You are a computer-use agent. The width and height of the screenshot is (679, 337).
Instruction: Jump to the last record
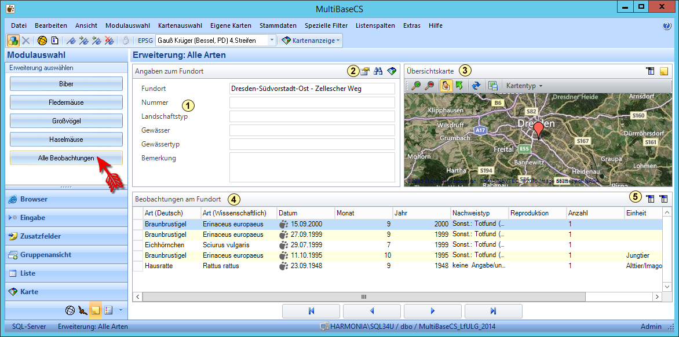coord(493,310)
